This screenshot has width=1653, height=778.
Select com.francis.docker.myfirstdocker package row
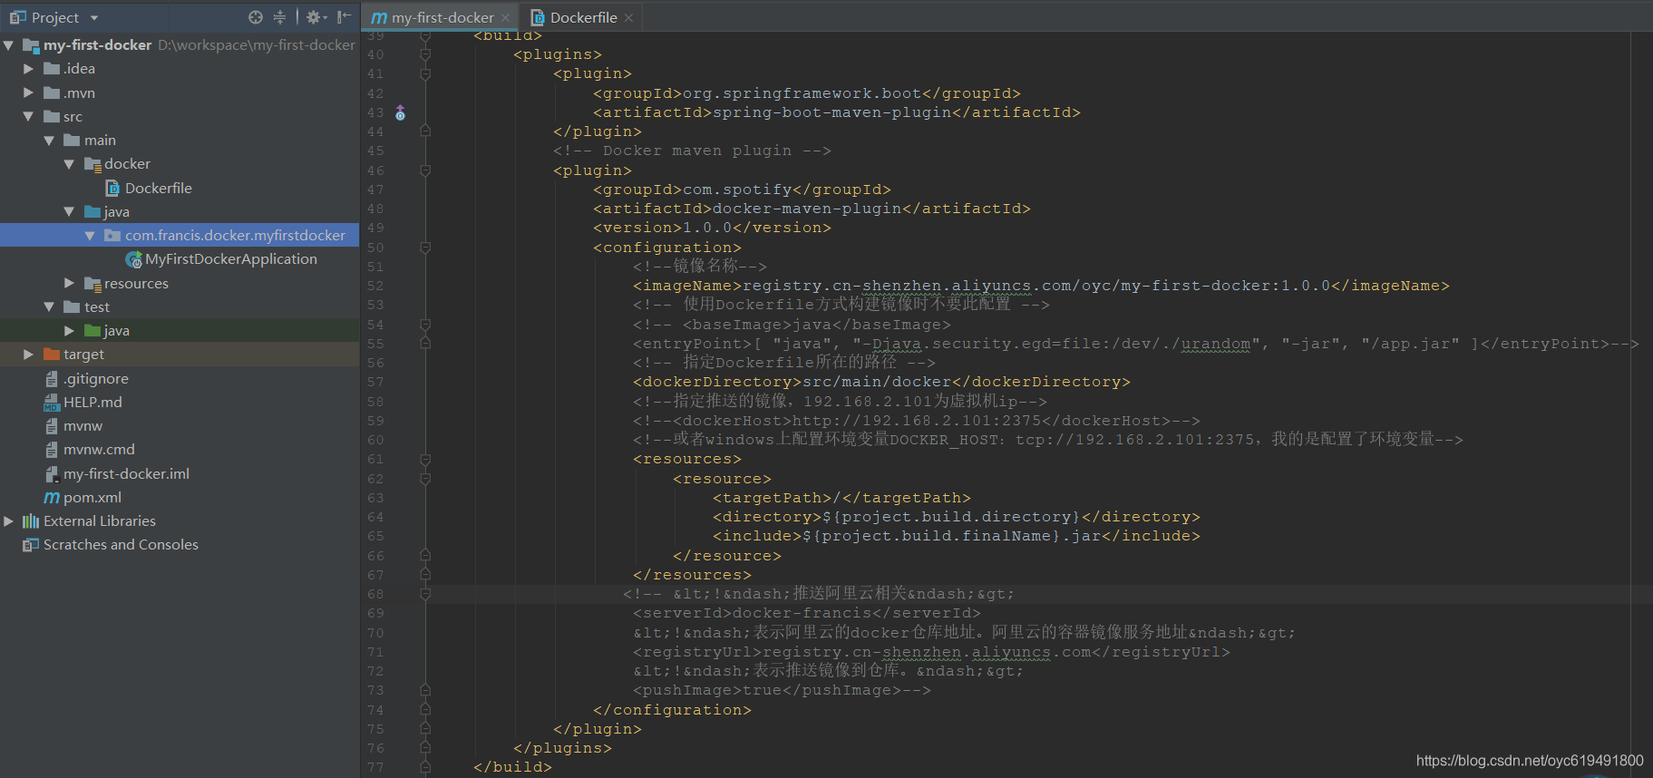(180, 236)
